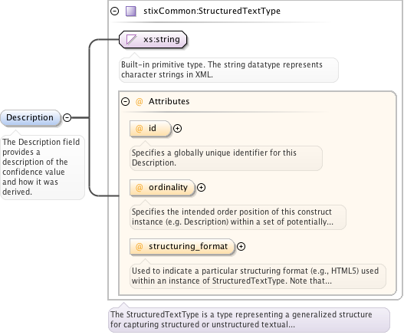Collapse the Attributes group

[126, 101]
